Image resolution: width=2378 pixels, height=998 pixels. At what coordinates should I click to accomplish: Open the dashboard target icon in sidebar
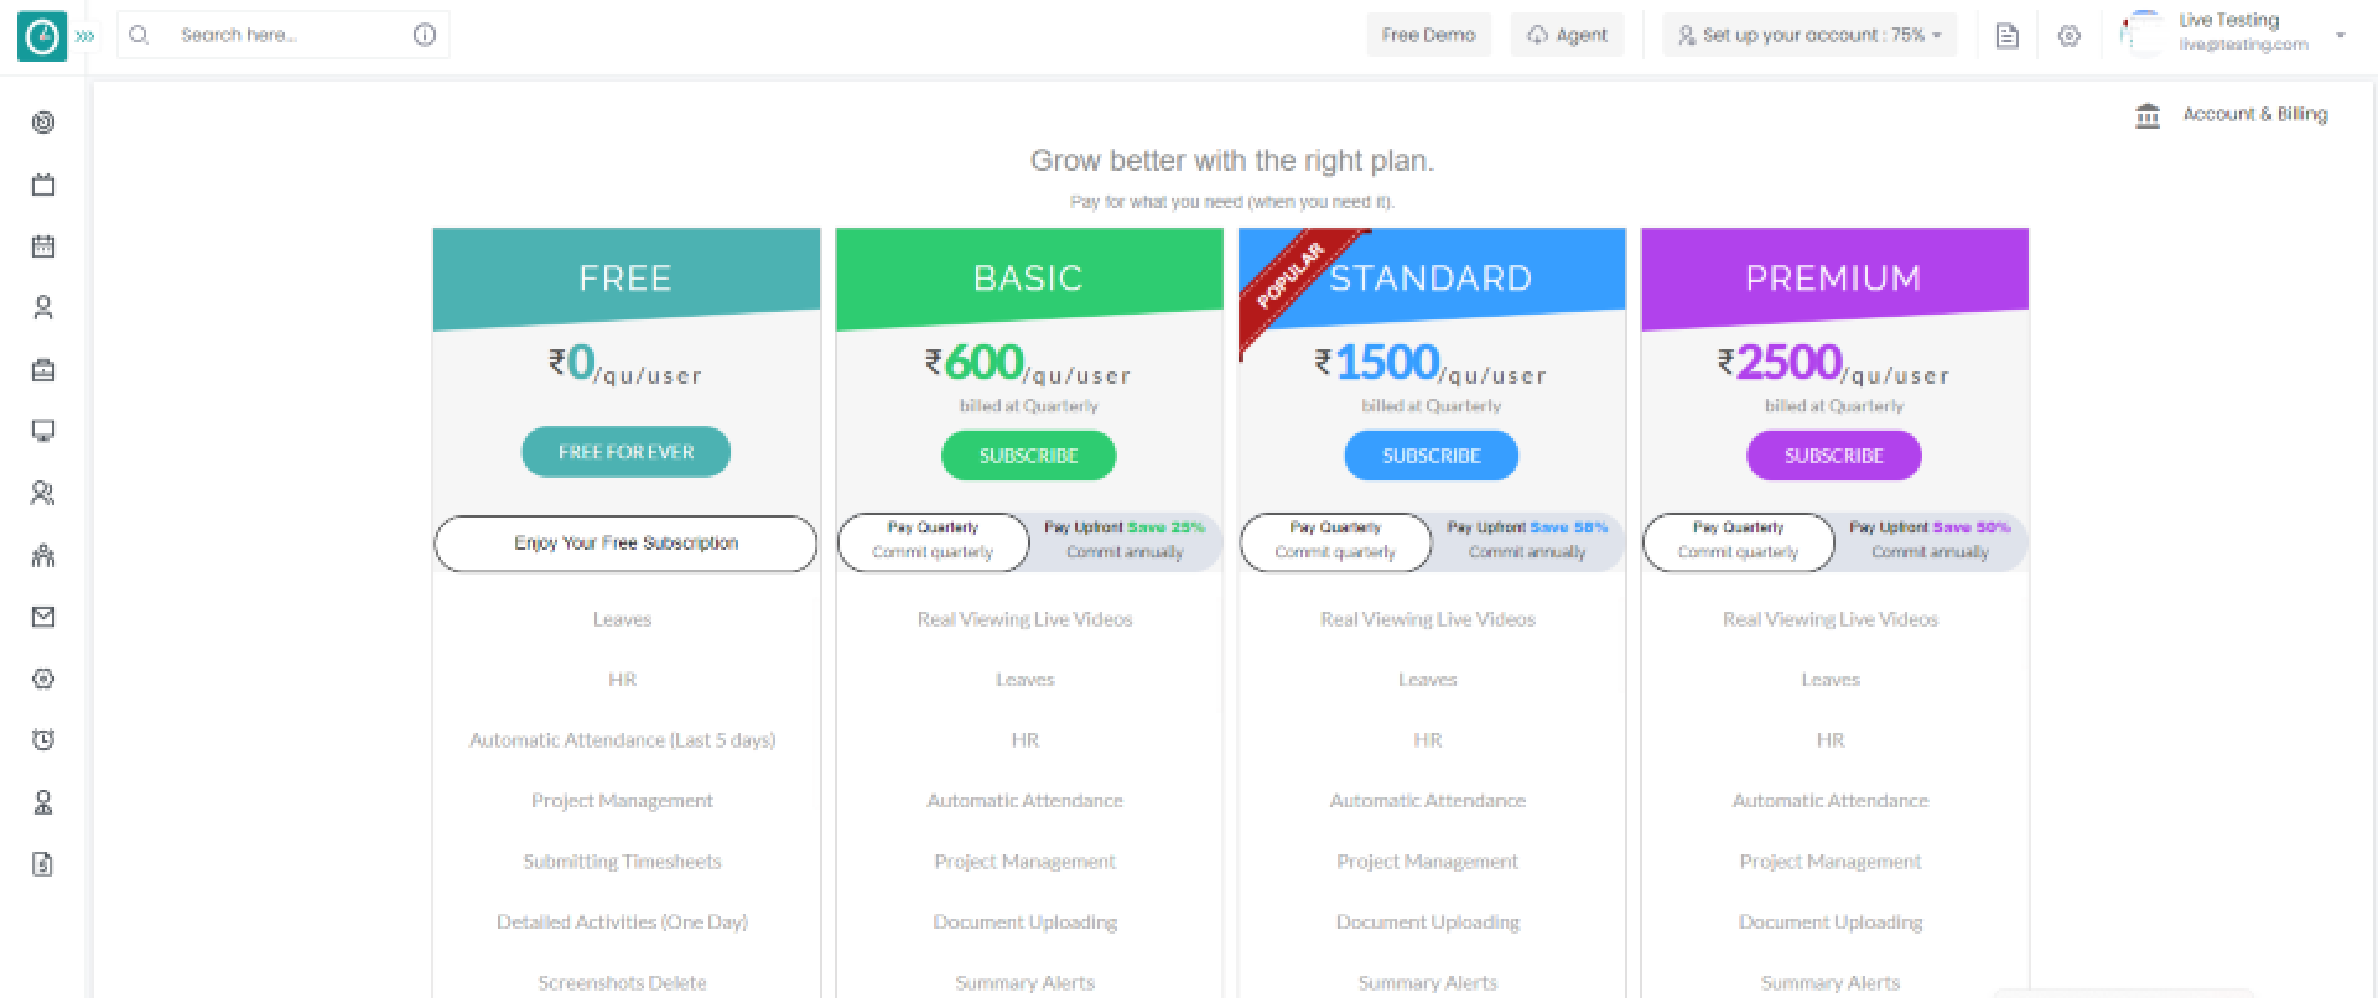click(43, 123)
